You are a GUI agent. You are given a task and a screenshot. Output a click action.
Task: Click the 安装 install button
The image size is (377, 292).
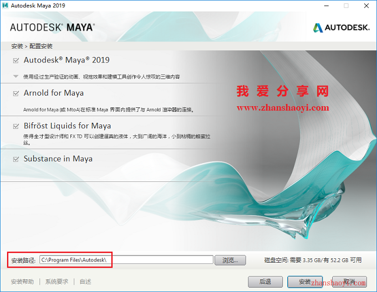305,281
